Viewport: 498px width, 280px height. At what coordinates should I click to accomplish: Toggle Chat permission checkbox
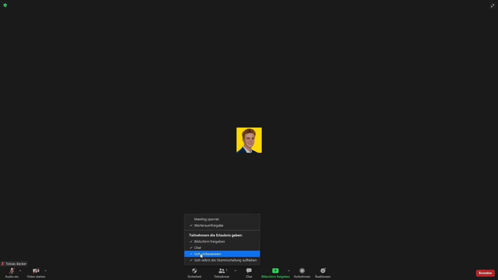[x=197, y=248]
